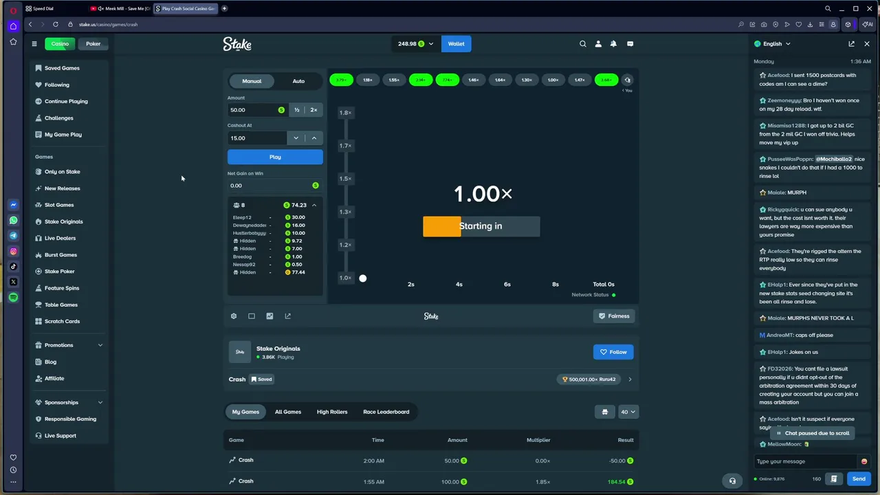Open the chat emoji picker

[x=864, y=461]
